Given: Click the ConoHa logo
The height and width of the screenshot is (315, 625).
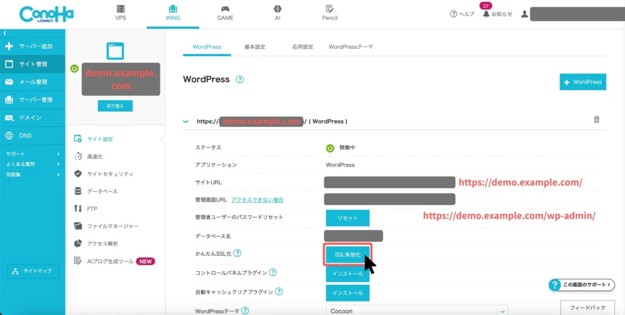Looking at the screenshot, I should coord(46,15).
